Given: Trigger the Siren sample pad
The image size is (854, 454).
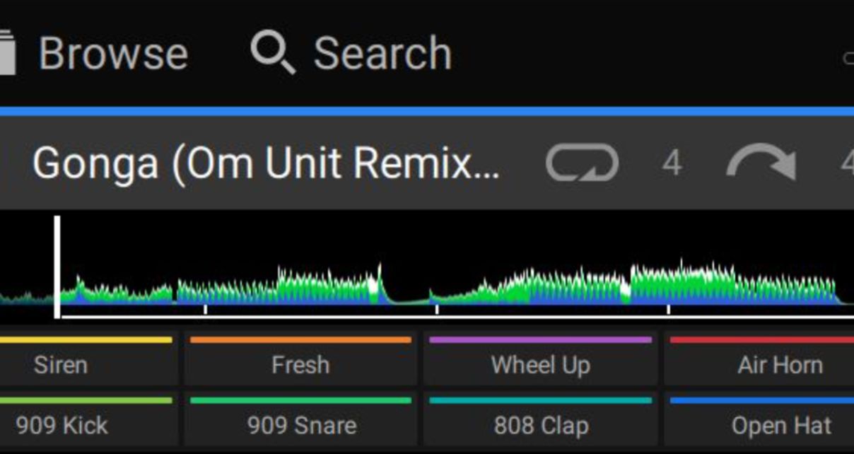Looking at the screenshot, I should tap(86, 360).
